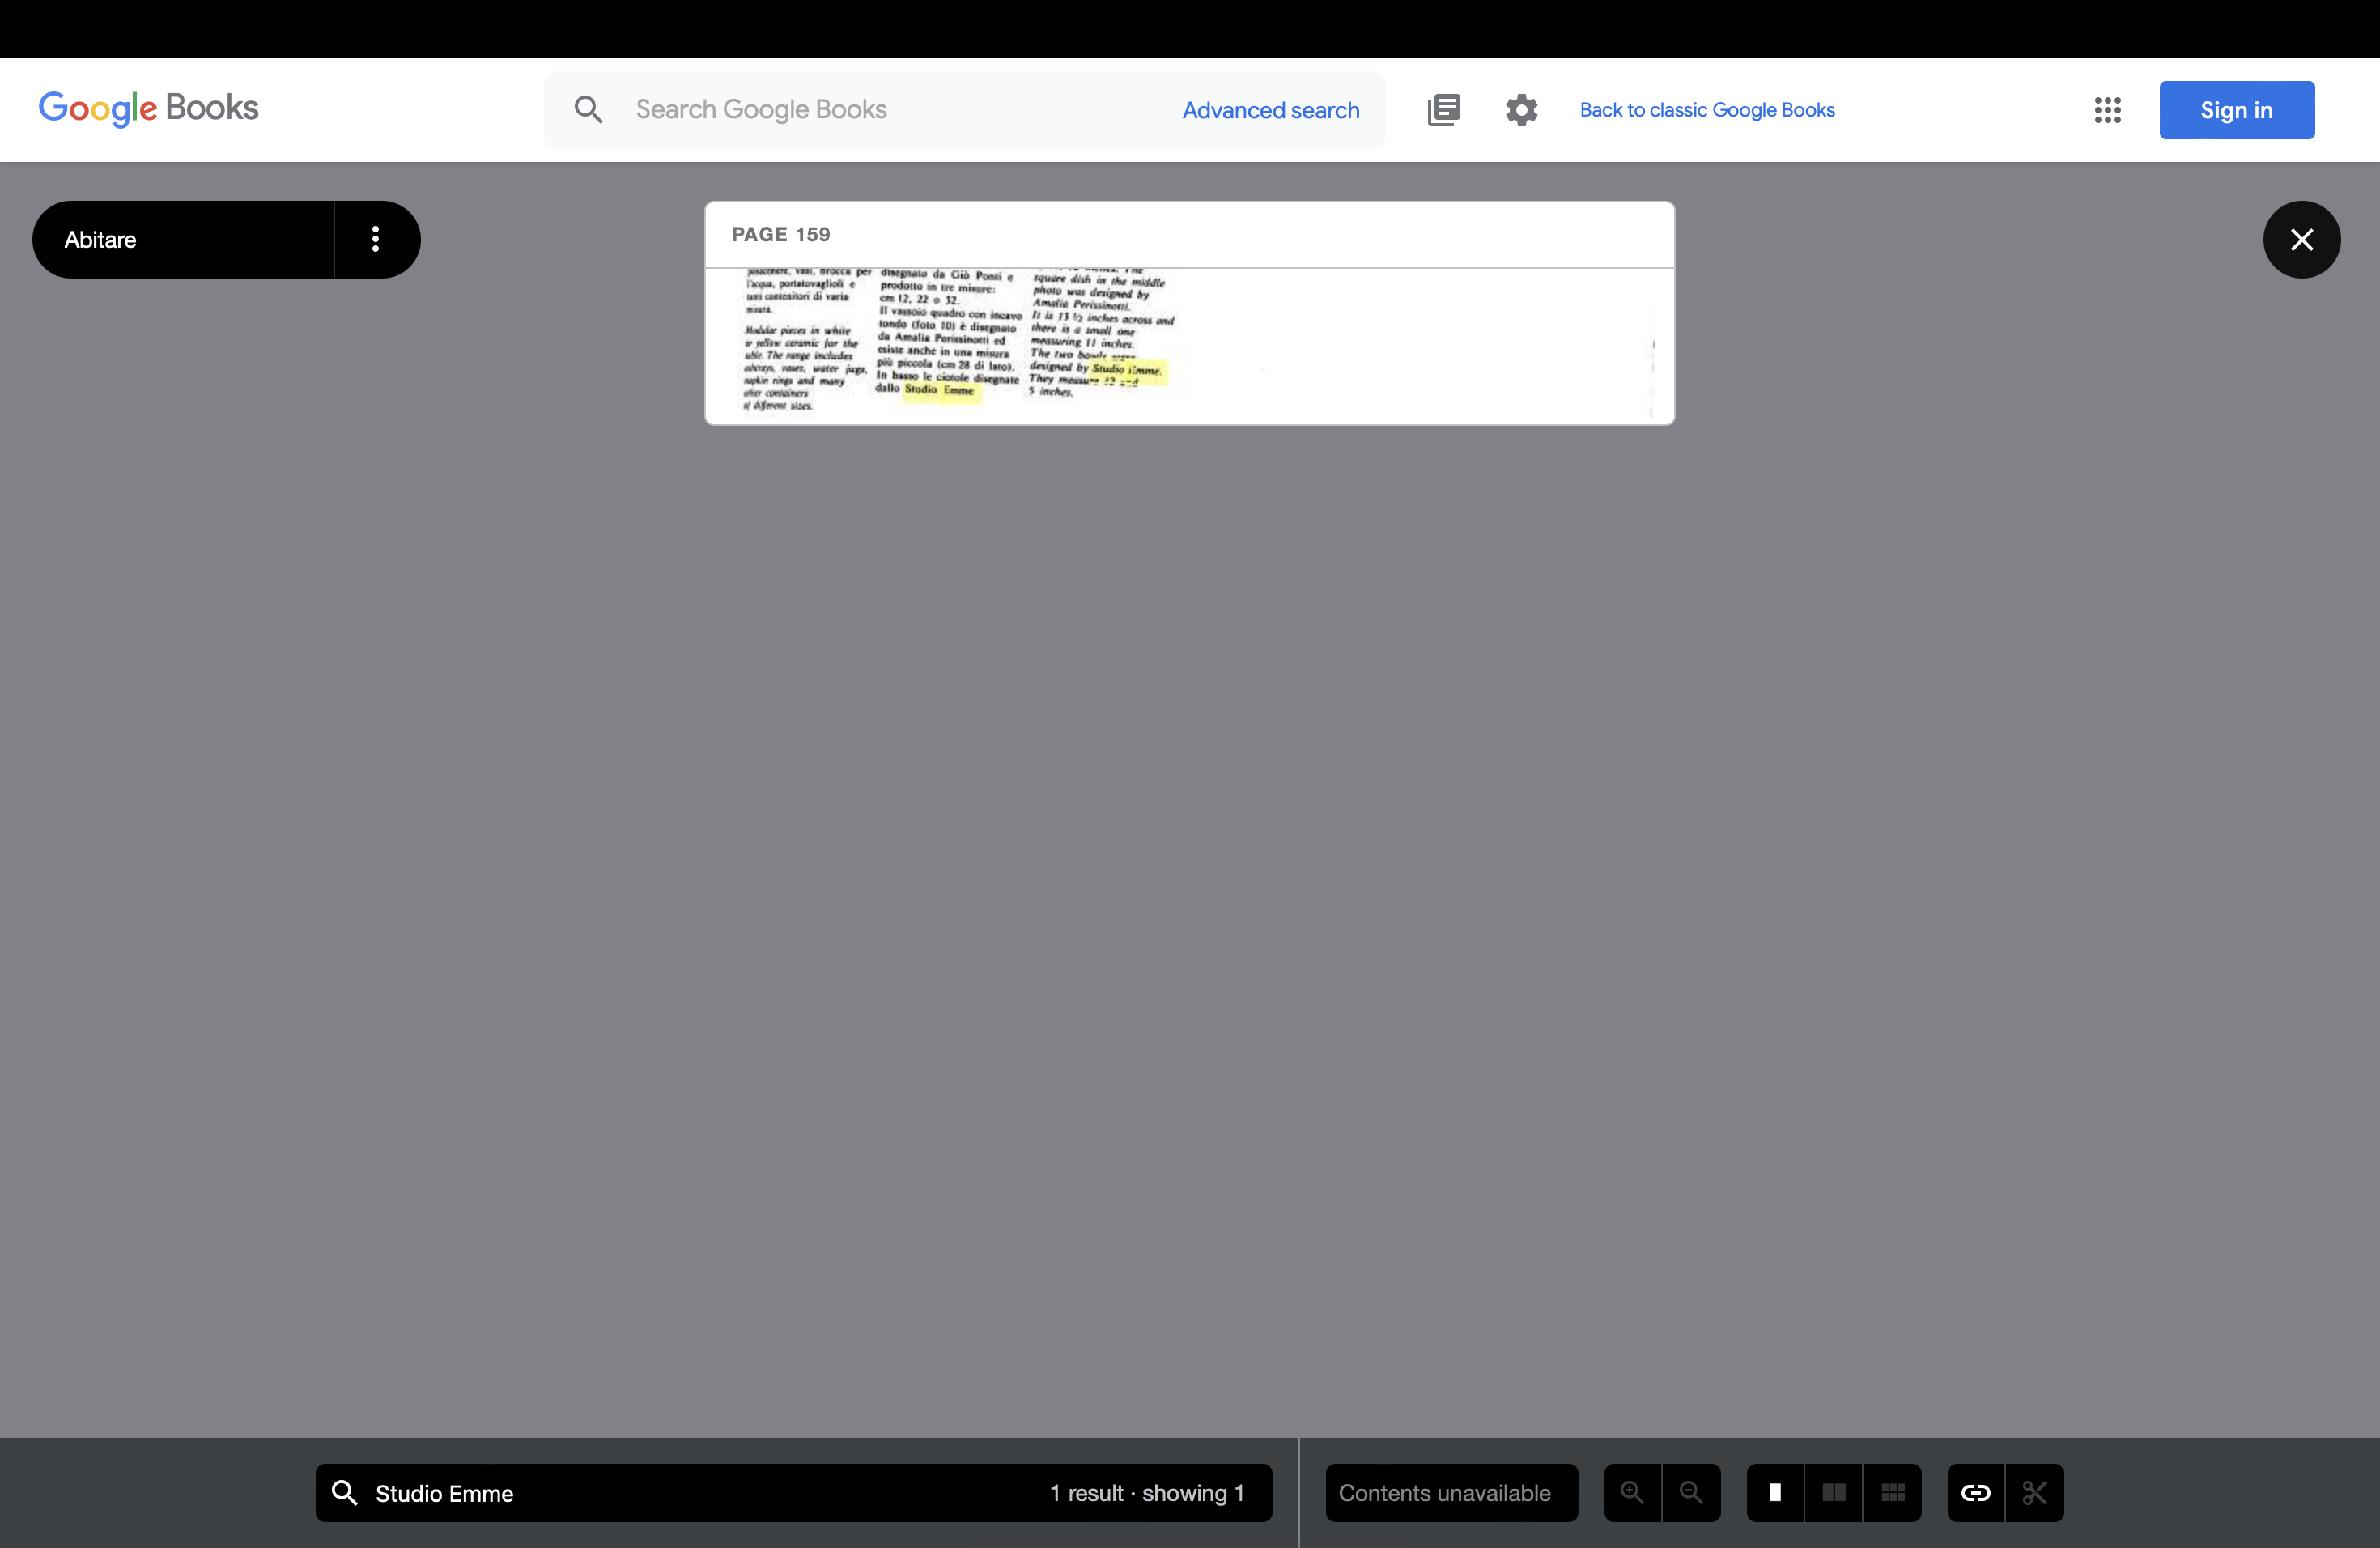Sign in to Google Books button
Image resolution: width=2380 pixels, height=1548 pixels.
[2236, 109]
